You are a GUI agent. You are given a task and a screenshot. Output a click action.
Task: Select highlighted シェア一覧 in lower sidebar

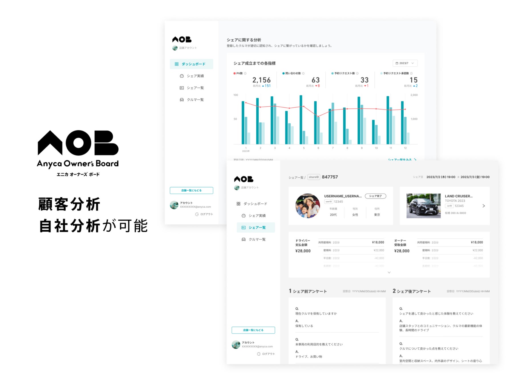[256, 228]
